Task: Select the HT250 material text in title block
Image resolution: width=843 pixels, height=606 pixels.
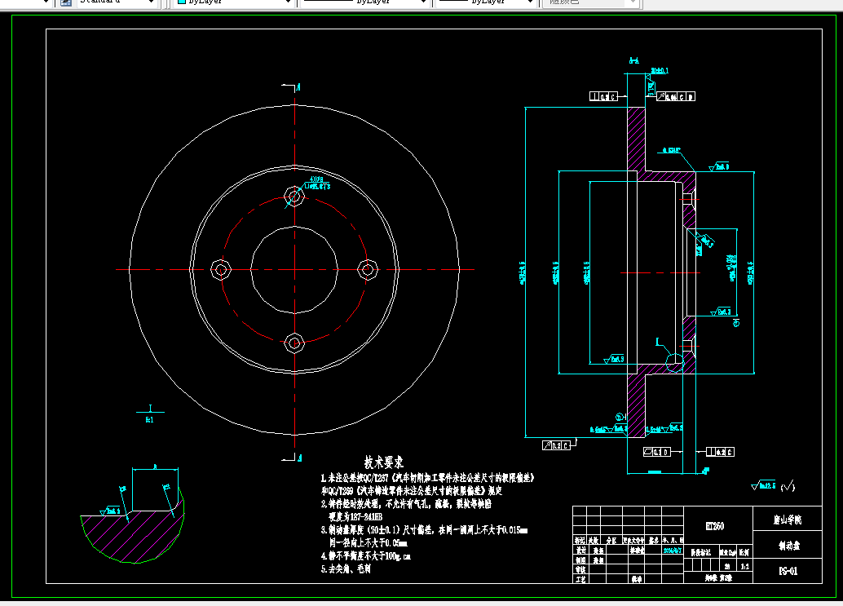Action: [x=714, y=526]
